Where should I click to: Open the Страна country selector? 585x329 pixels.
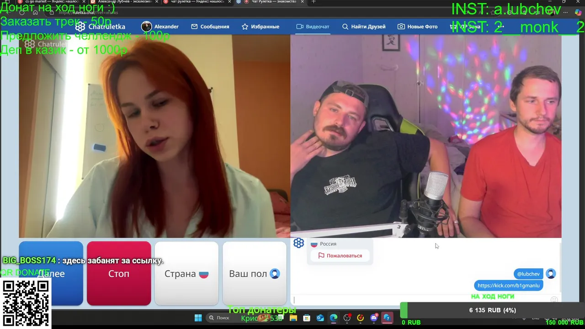(186, 273)
